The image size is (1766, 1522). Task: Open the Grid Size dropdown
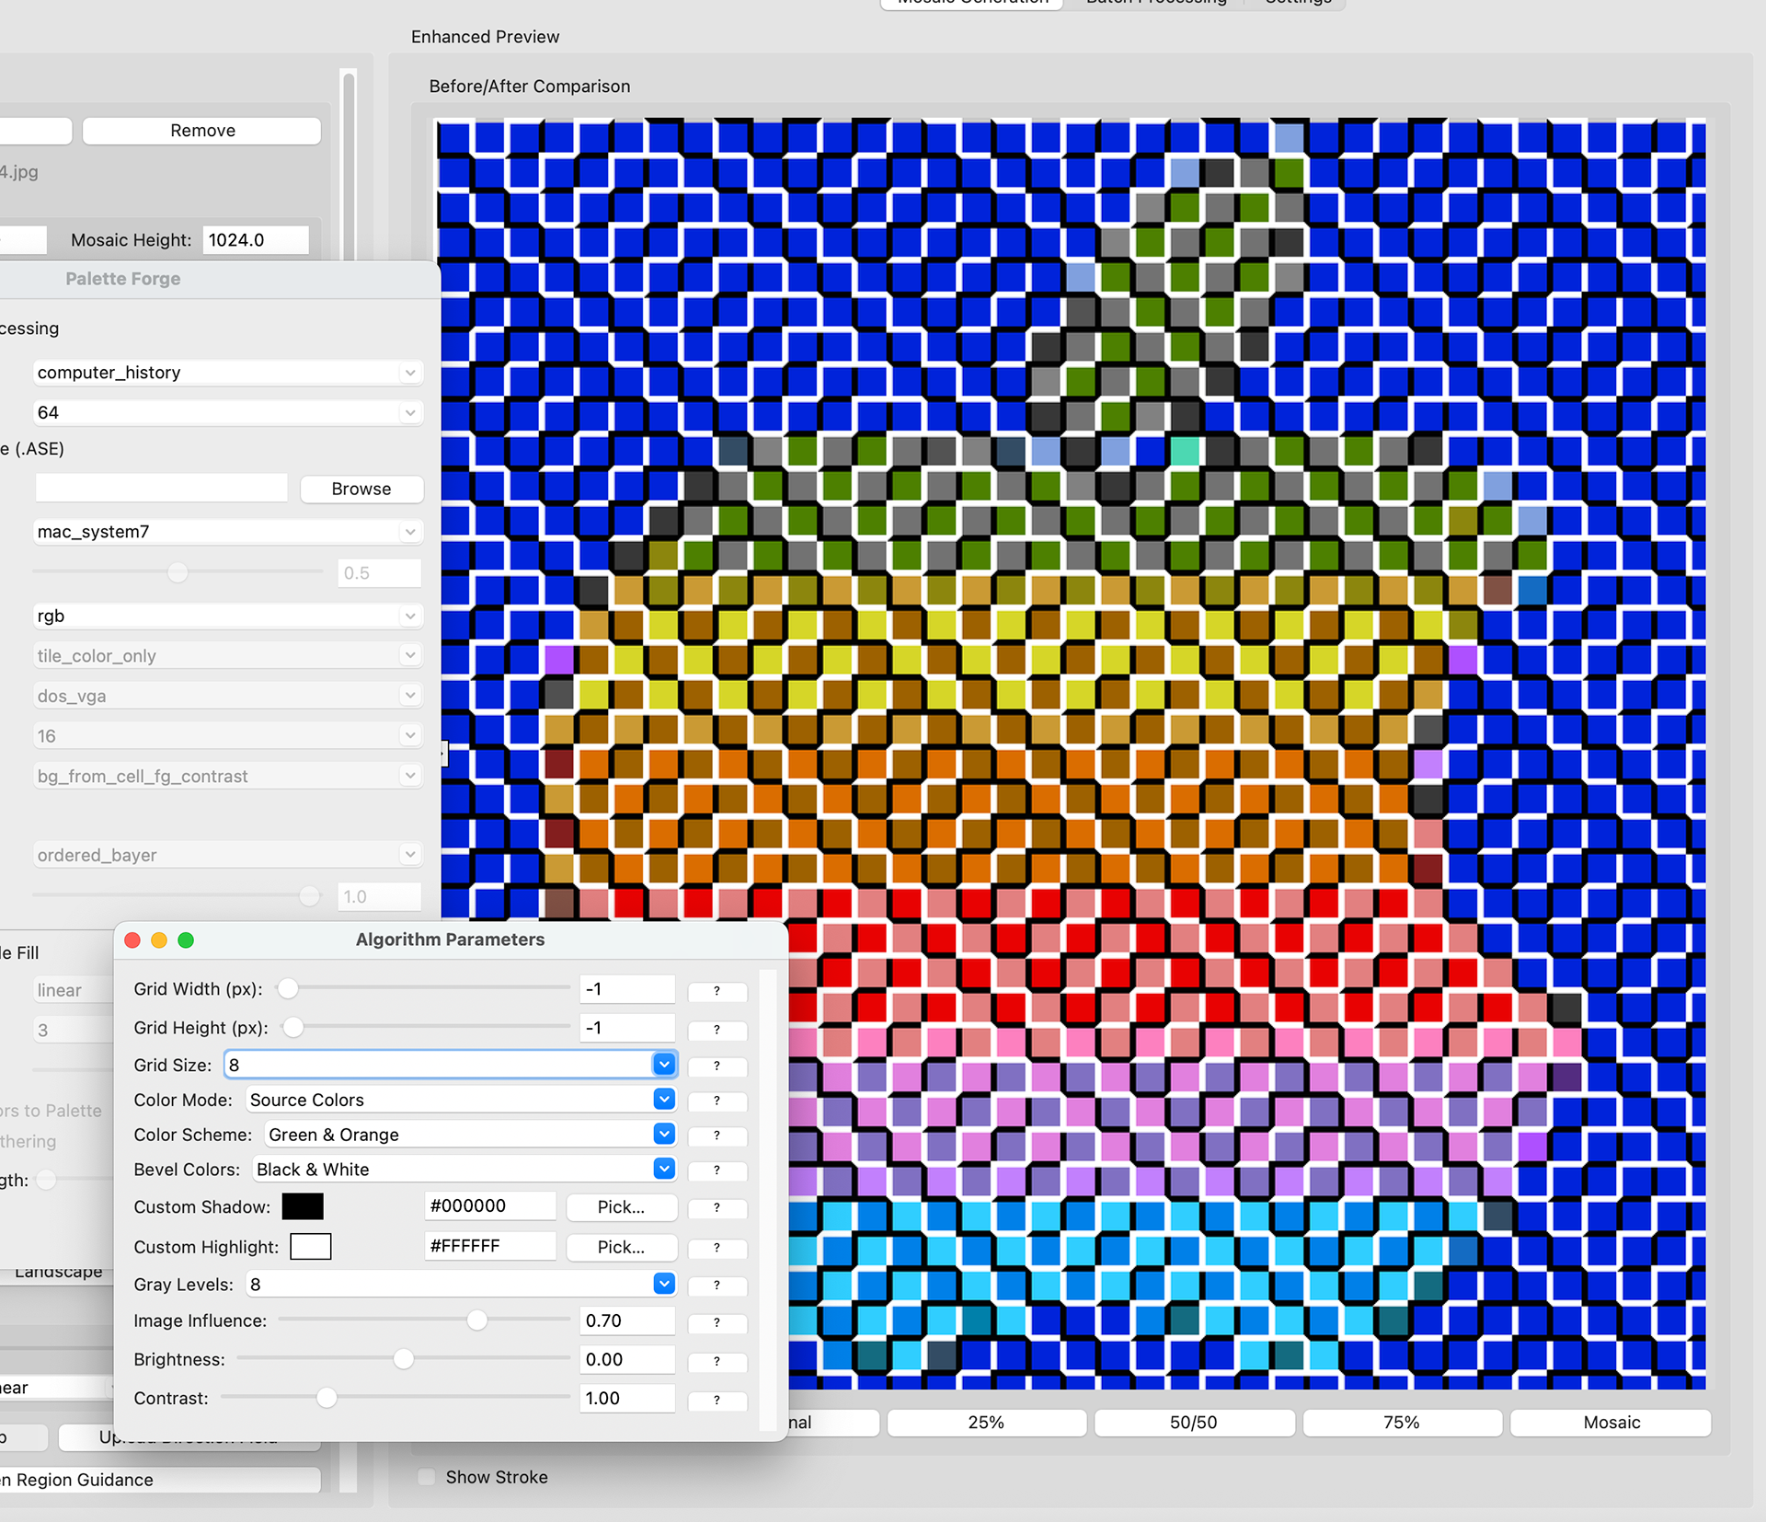(663, 1064)
